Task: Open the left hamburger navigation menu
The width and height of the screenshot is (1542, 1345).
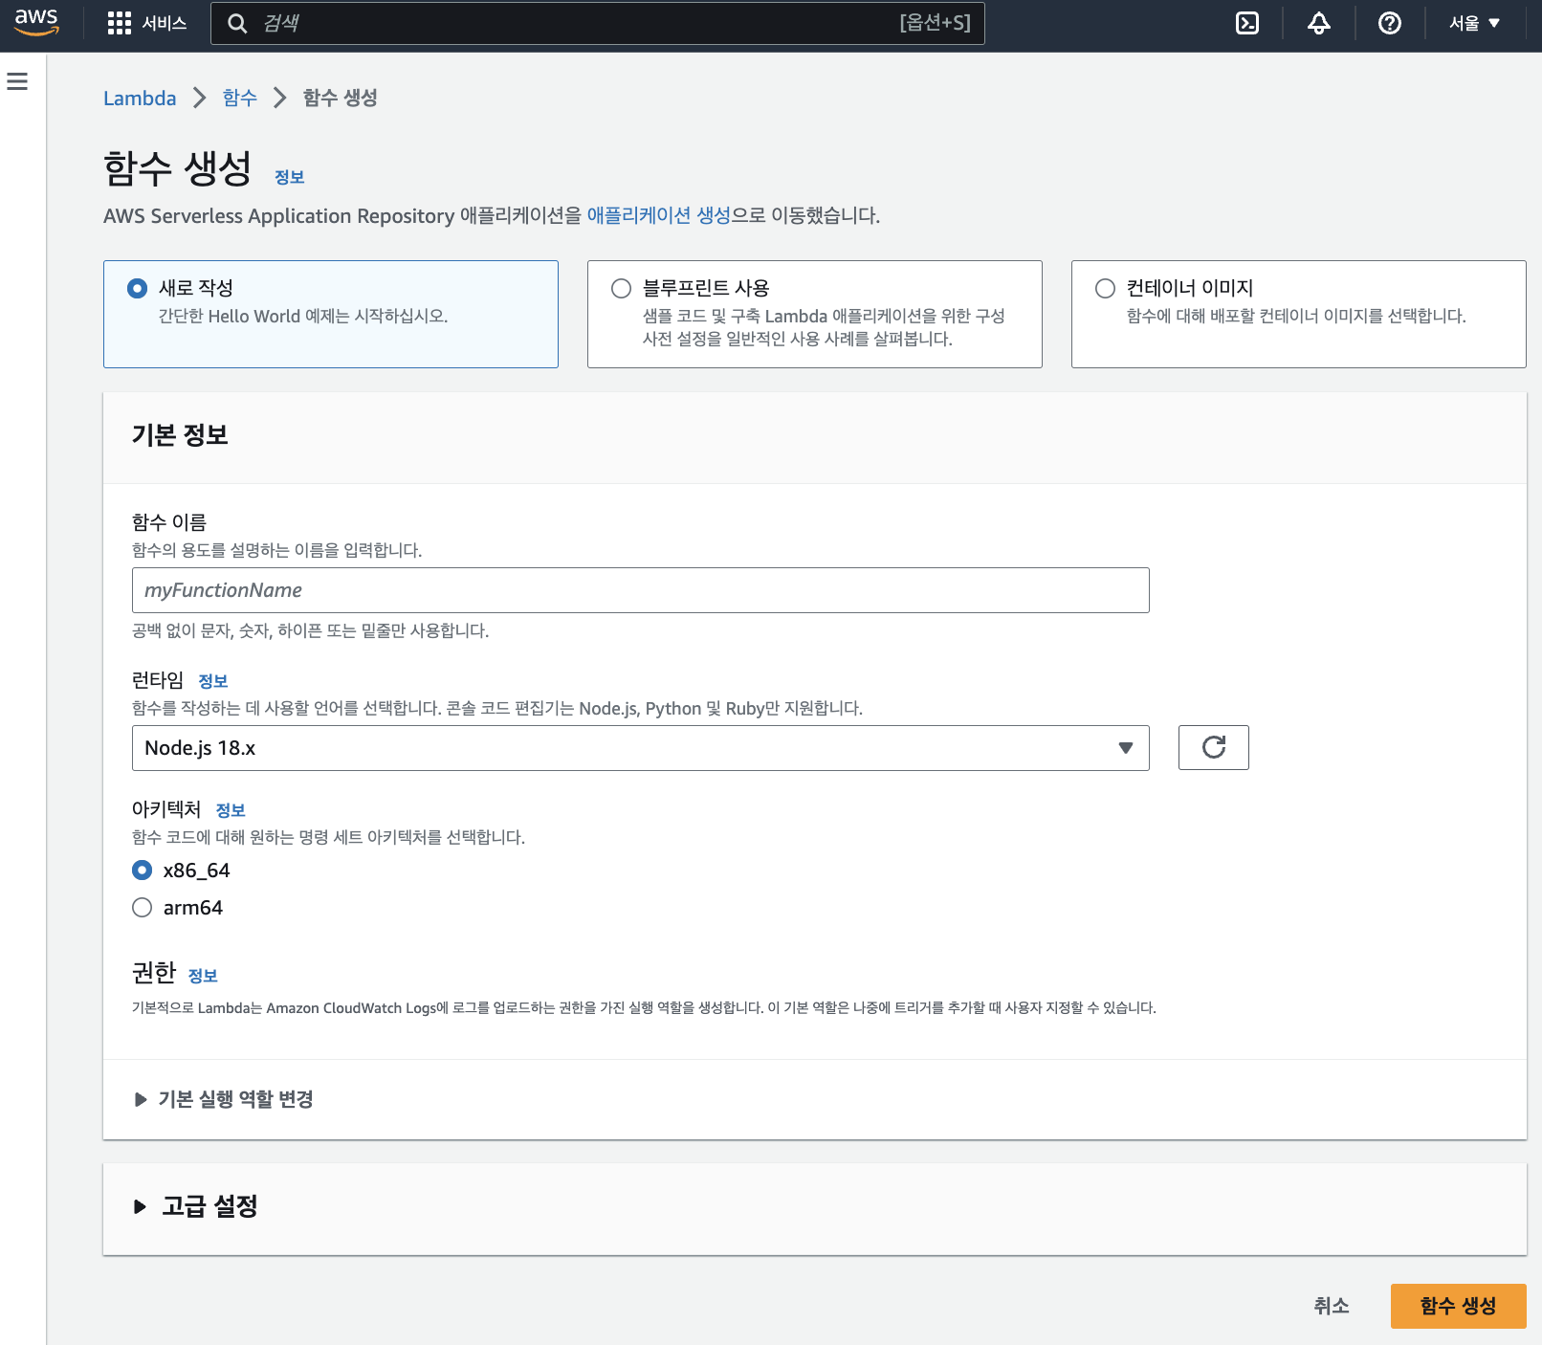Action: tap(17, 81)
